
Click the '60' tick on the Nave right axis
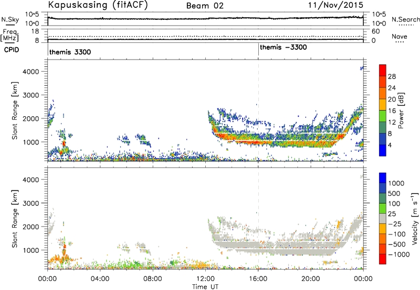(x=375, y=31)
